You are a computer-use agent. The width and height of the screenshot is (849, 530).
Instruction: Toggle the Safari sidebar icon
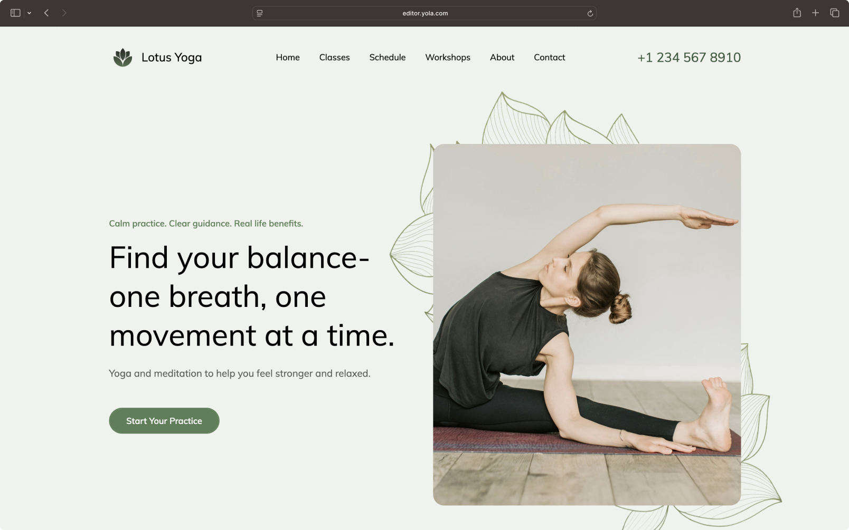pos(15,13)
